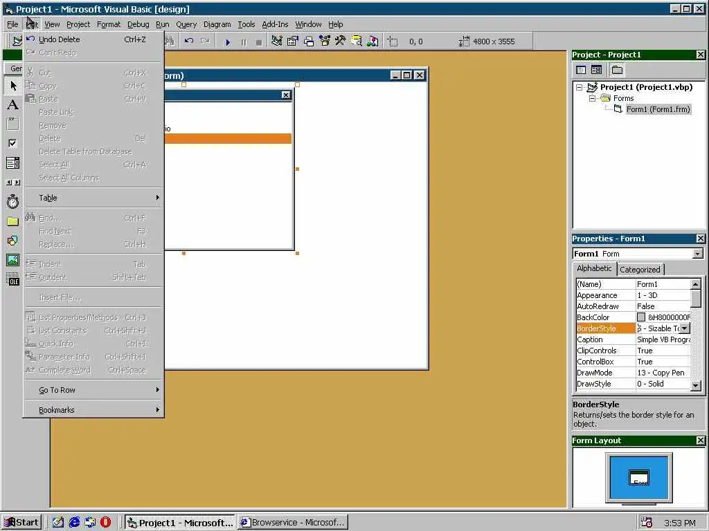Open the Help menu
Screen dimensions: 709x531
[x=336, y=24]
